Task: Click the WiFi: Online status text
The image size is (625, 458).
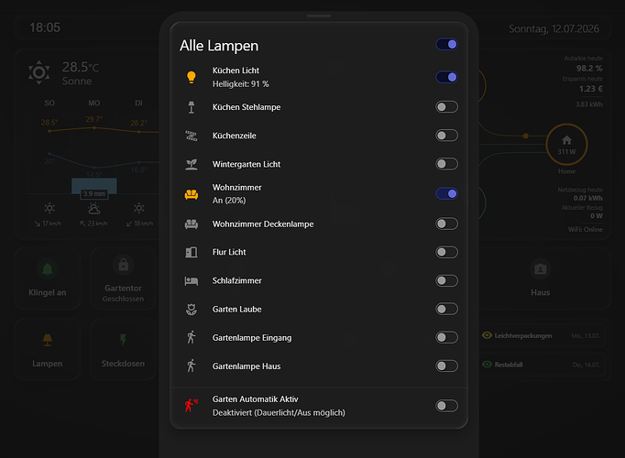Action: pyautogui.click(x=586, y=229)
